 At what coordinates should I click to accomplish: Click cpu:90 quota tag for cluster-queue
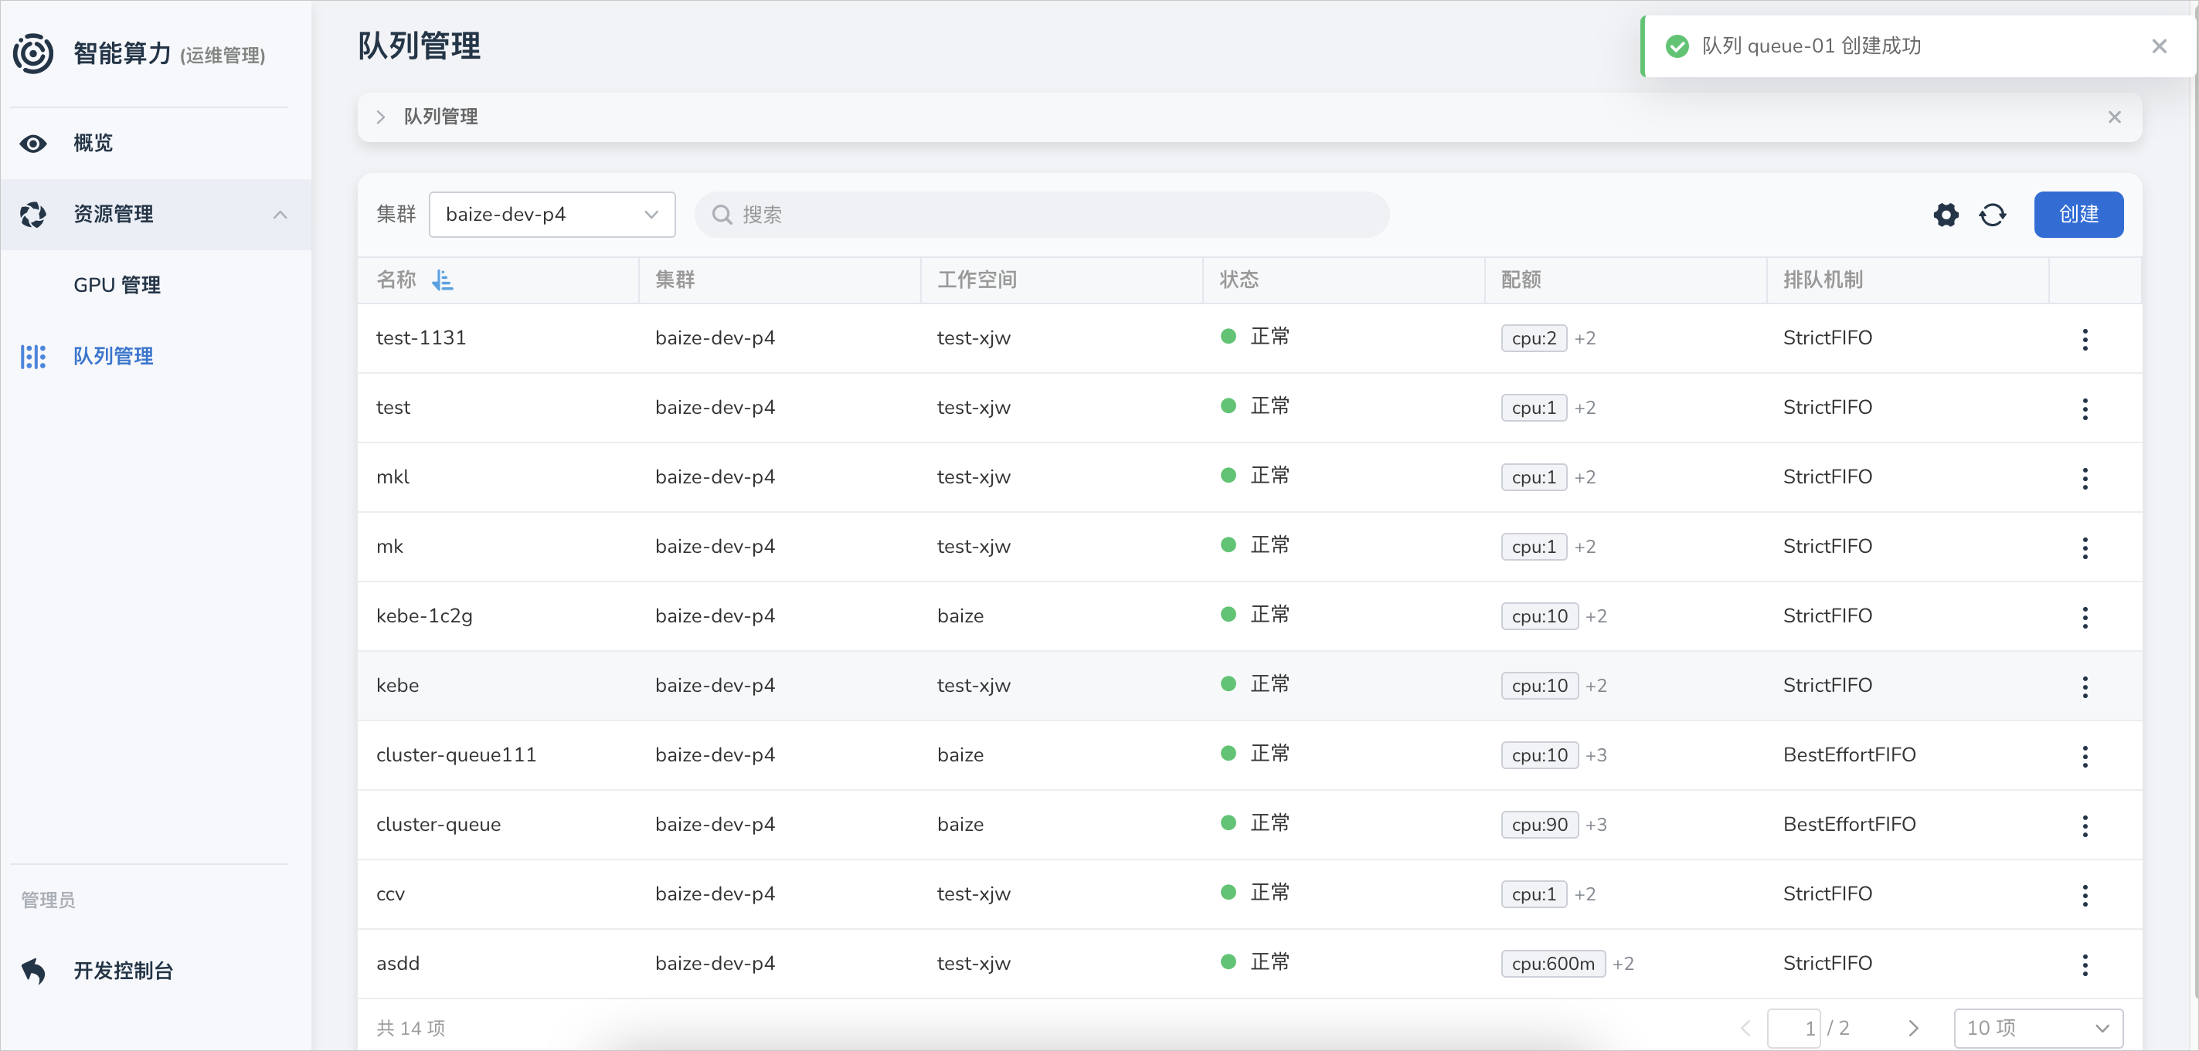[x=1539, y=825]
